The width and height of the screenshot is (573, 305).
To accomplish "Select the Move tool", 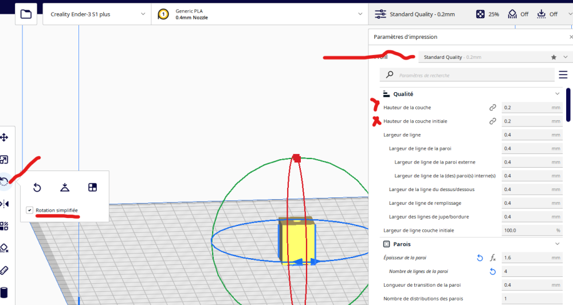I will coord(4,137).
